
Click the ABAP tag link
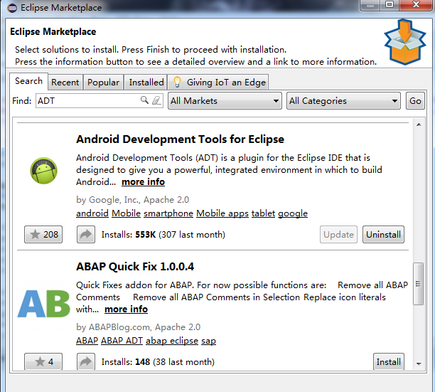click(87, 341)
